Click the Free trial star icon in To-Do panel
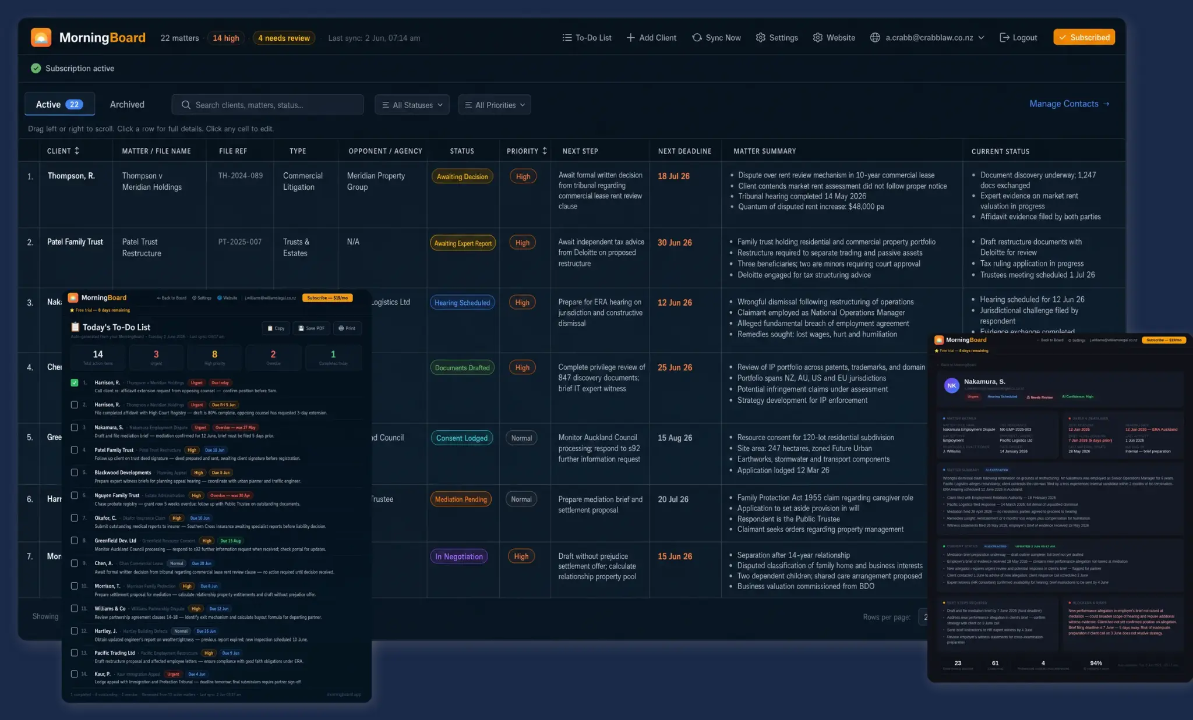Image resolution: width=1193 pixels, height=720 pixels. (x=72, y=310)
